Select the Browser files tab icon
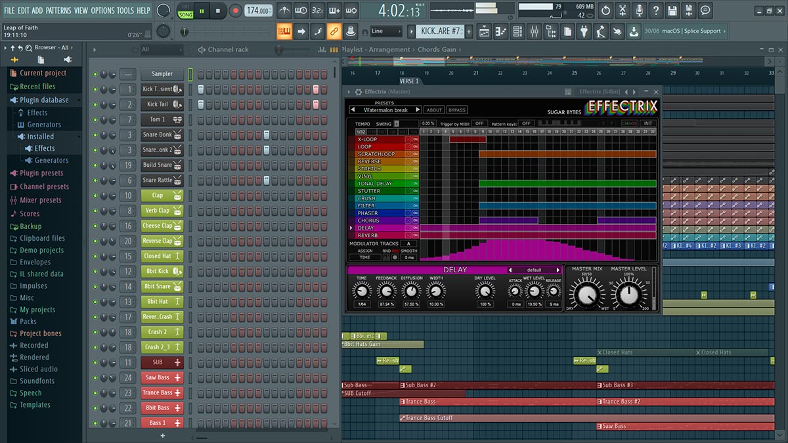 click(x=41, y=60)
